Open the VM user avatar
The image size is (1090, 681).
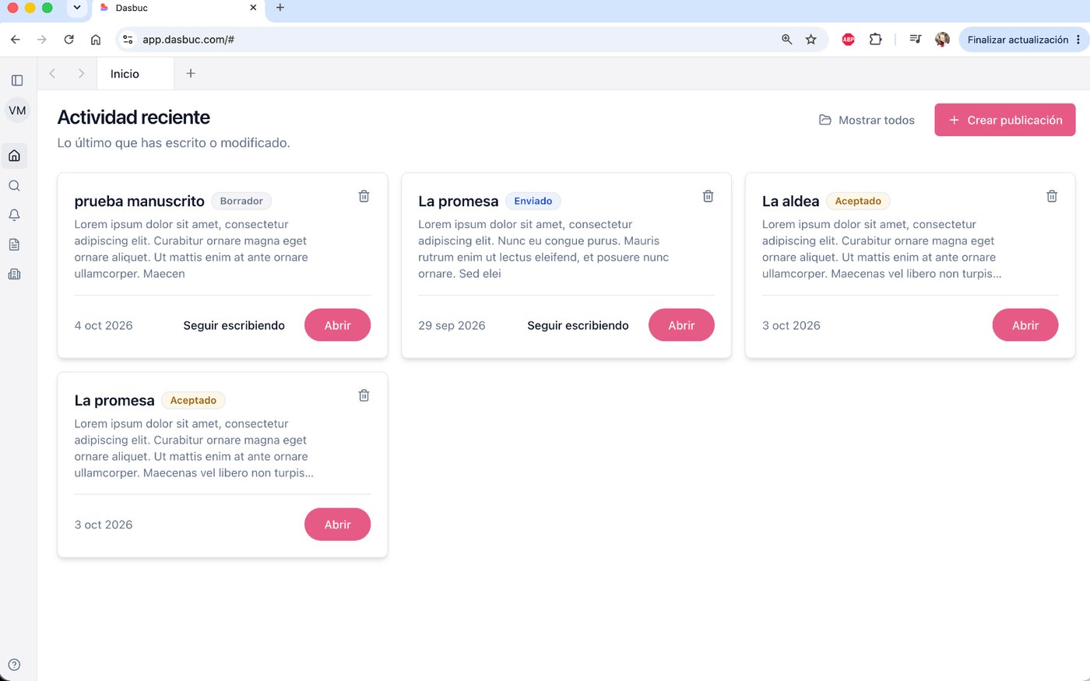coord(17,111)
